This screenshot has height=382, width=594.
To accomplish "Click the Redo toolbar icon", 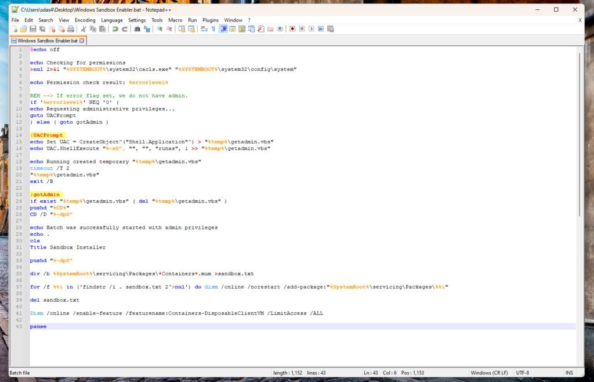I will tap(125, 29).
